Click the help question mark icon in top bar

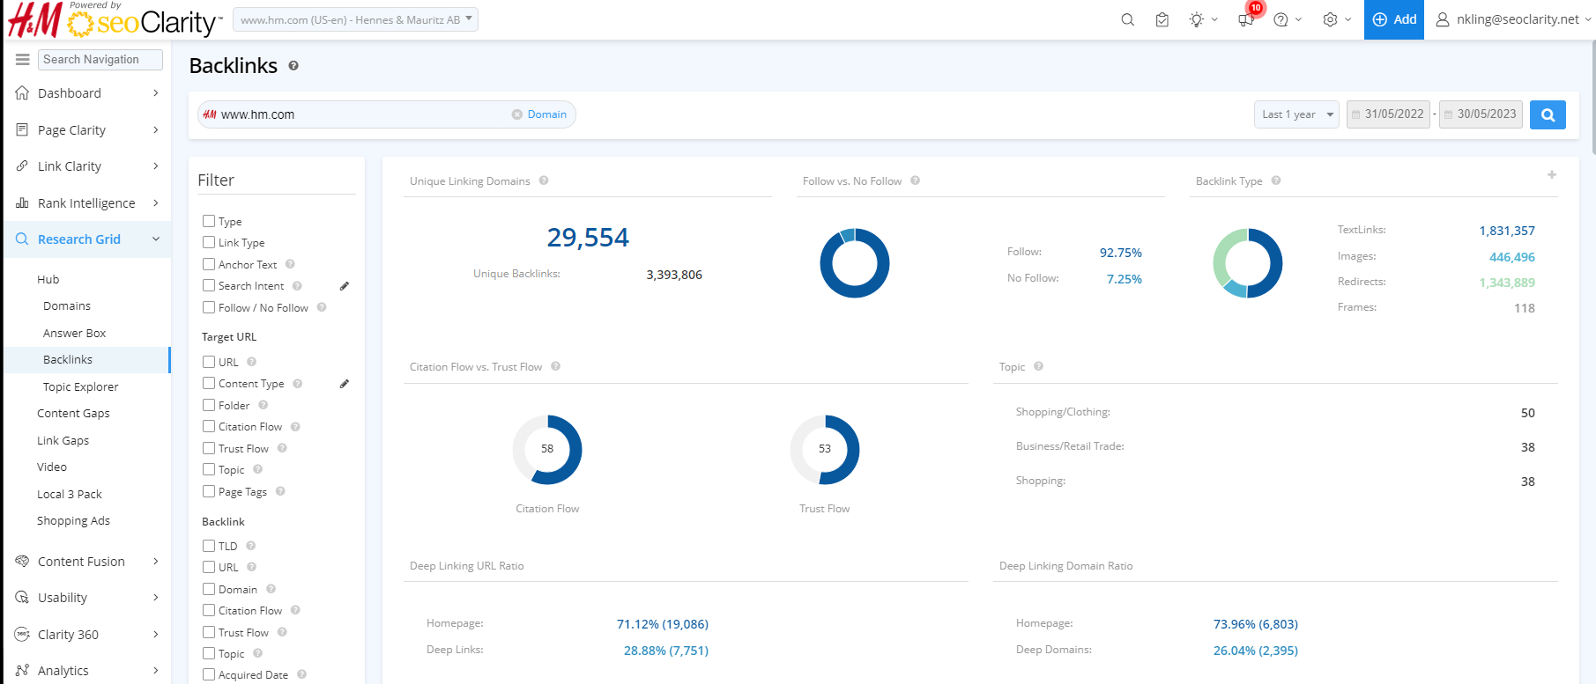(1281, 19)
